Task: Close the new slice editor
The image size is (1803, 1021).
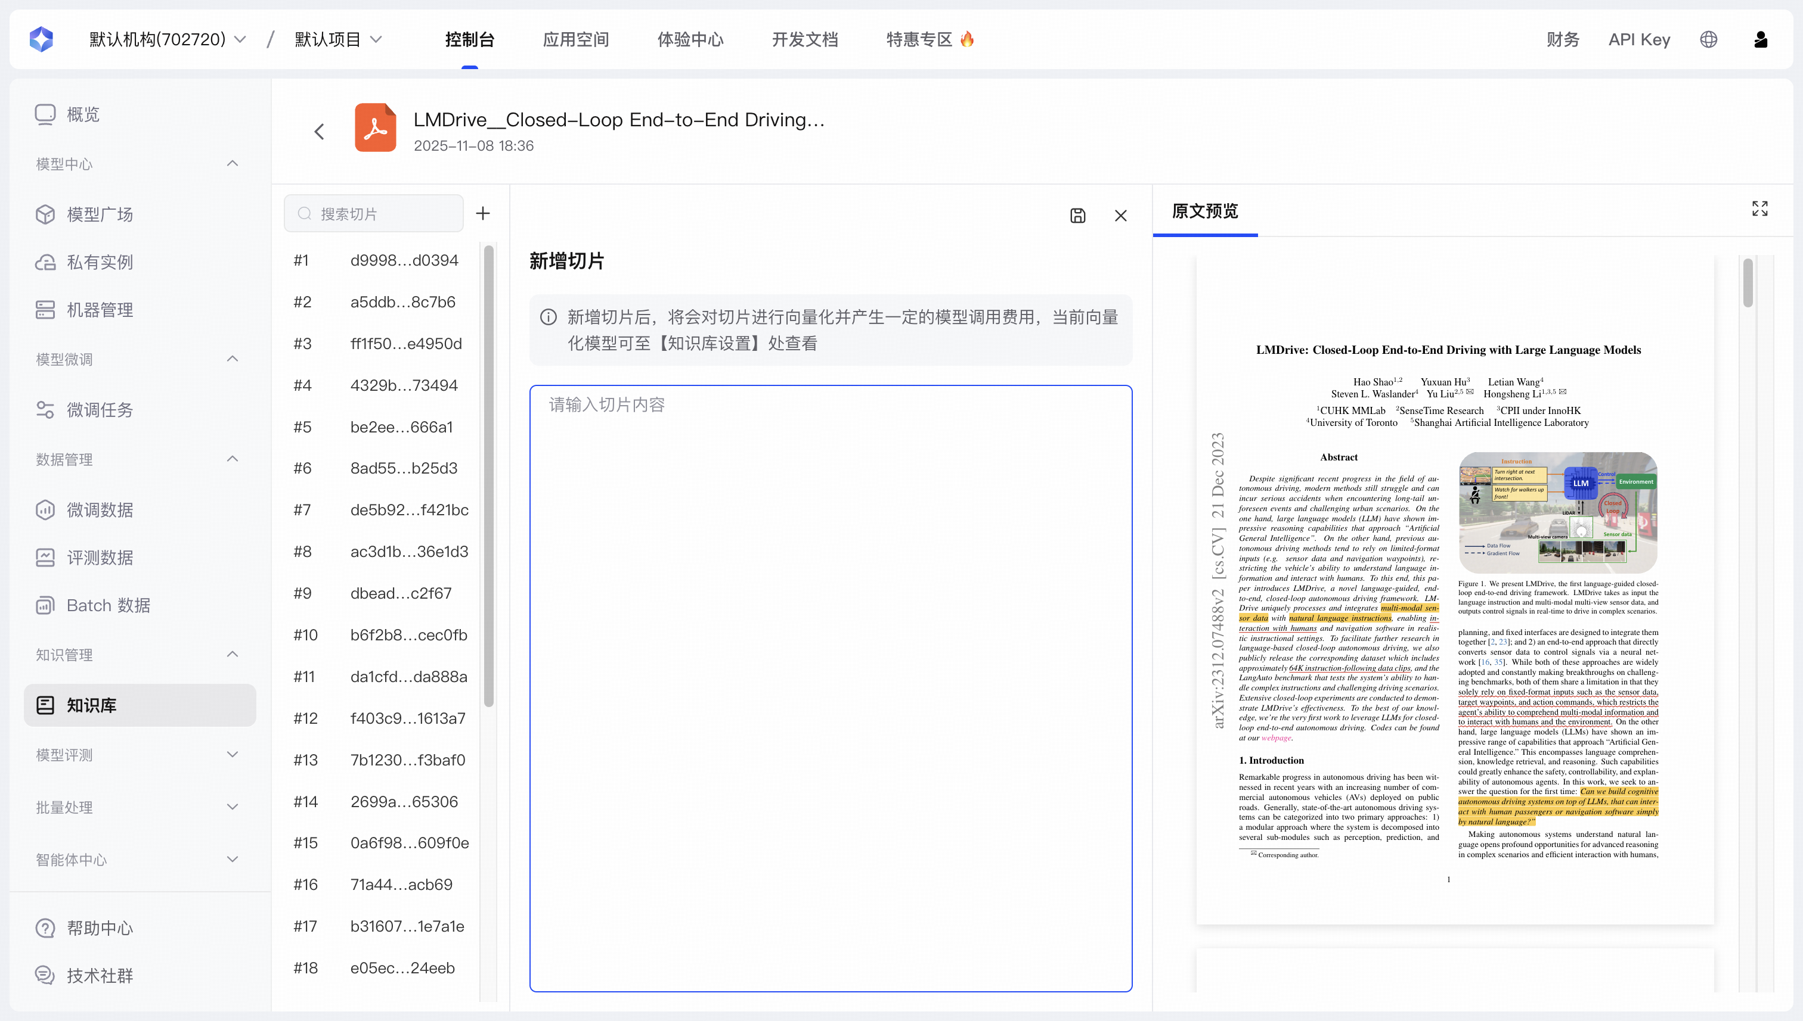Action: [1121, 215]
